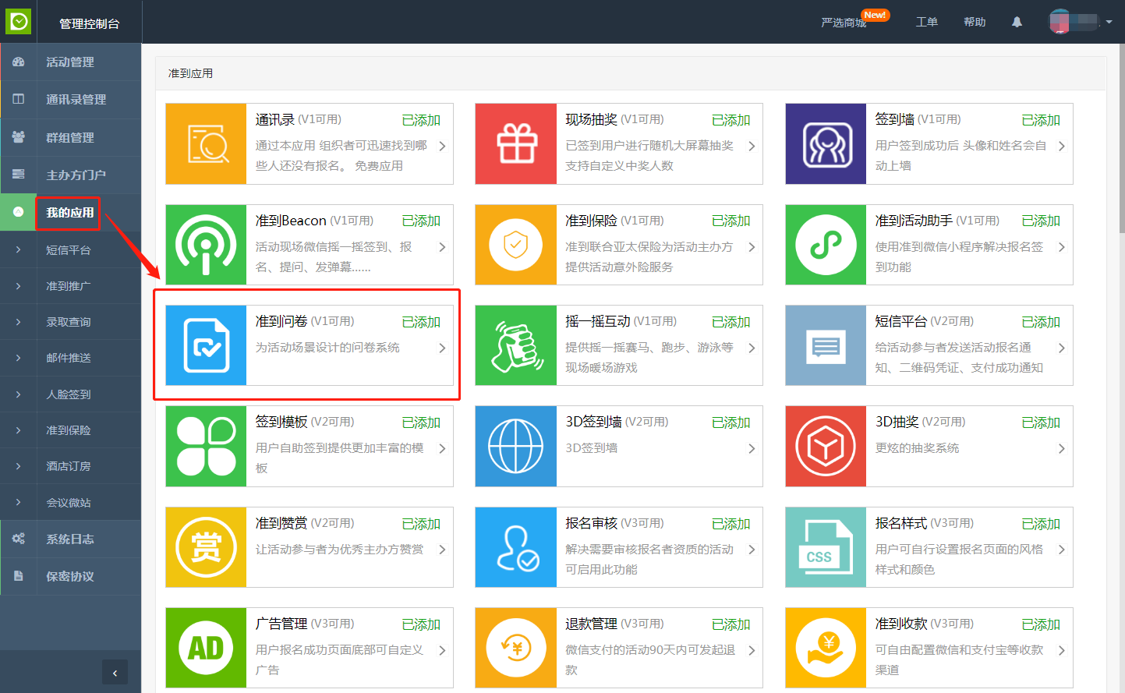Select 我的应用 in the sidebar
Image resolution: width=1125 pixels, height=693 pixels.
point(70,213)
